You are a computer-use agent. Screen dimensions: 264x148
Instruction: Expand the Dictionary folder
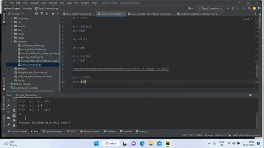12,18
